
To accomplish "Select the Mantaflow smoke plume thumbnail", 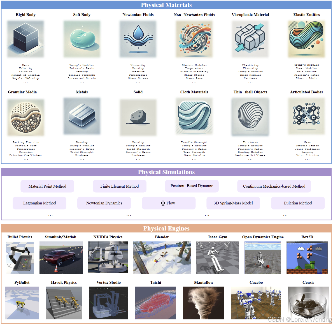I will click(203, 303).
